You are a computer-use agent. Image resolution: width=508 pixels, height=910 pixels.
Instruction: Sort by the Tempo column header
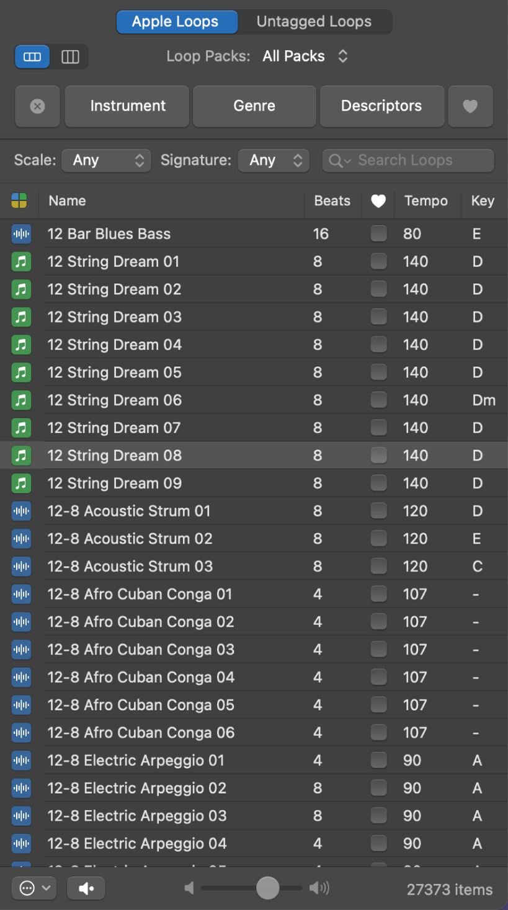pyautogui.click(x=426, y=201)
